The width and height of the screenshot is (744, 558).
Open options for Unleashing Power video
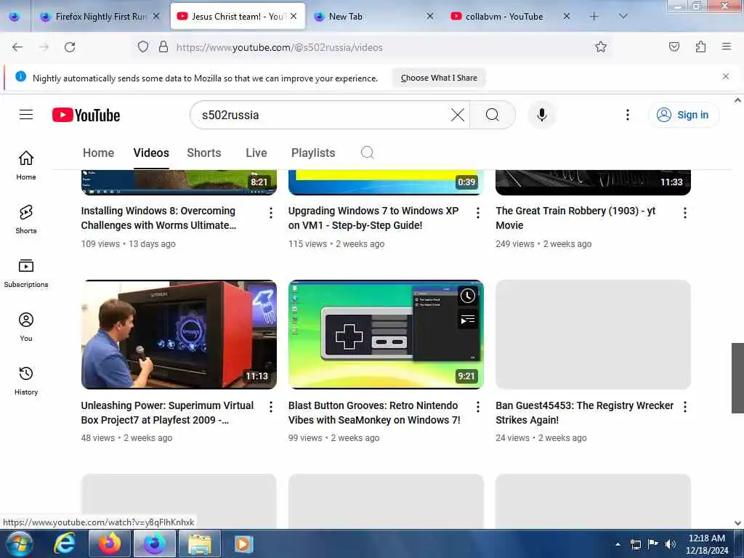click(270, 407)
